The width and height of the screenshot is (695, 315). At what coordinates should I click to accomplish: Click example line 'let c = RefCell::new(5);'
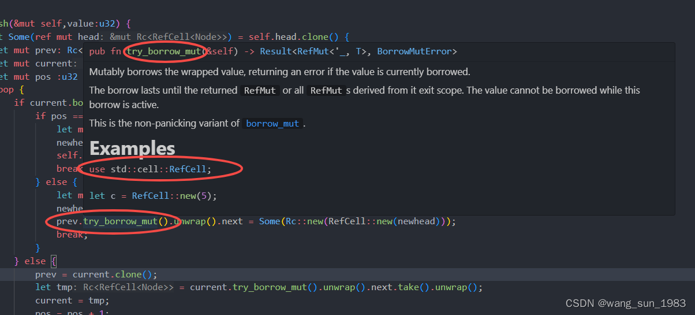tap(153, 196)
